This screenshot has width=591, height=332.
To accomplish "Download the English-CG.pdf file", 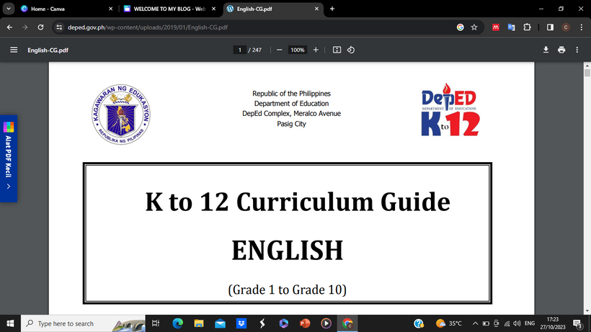I will pos(546,50).
